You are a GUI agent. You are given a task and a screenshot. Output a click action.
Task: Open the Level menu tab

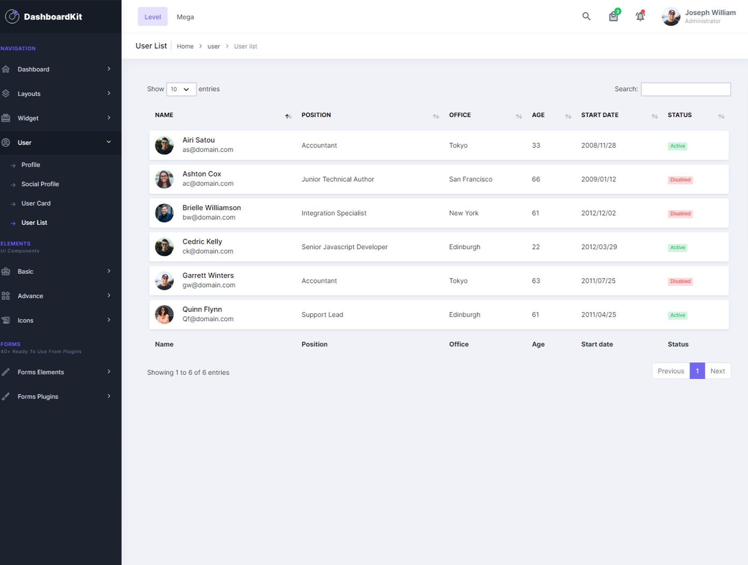click(x=153, y=17)
